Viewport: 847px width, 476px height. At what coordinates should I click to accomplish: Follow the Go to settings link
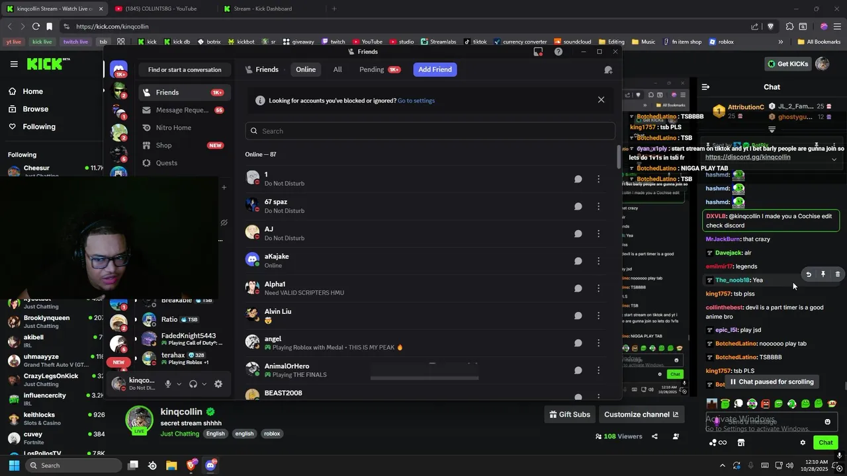coord(416,100)
